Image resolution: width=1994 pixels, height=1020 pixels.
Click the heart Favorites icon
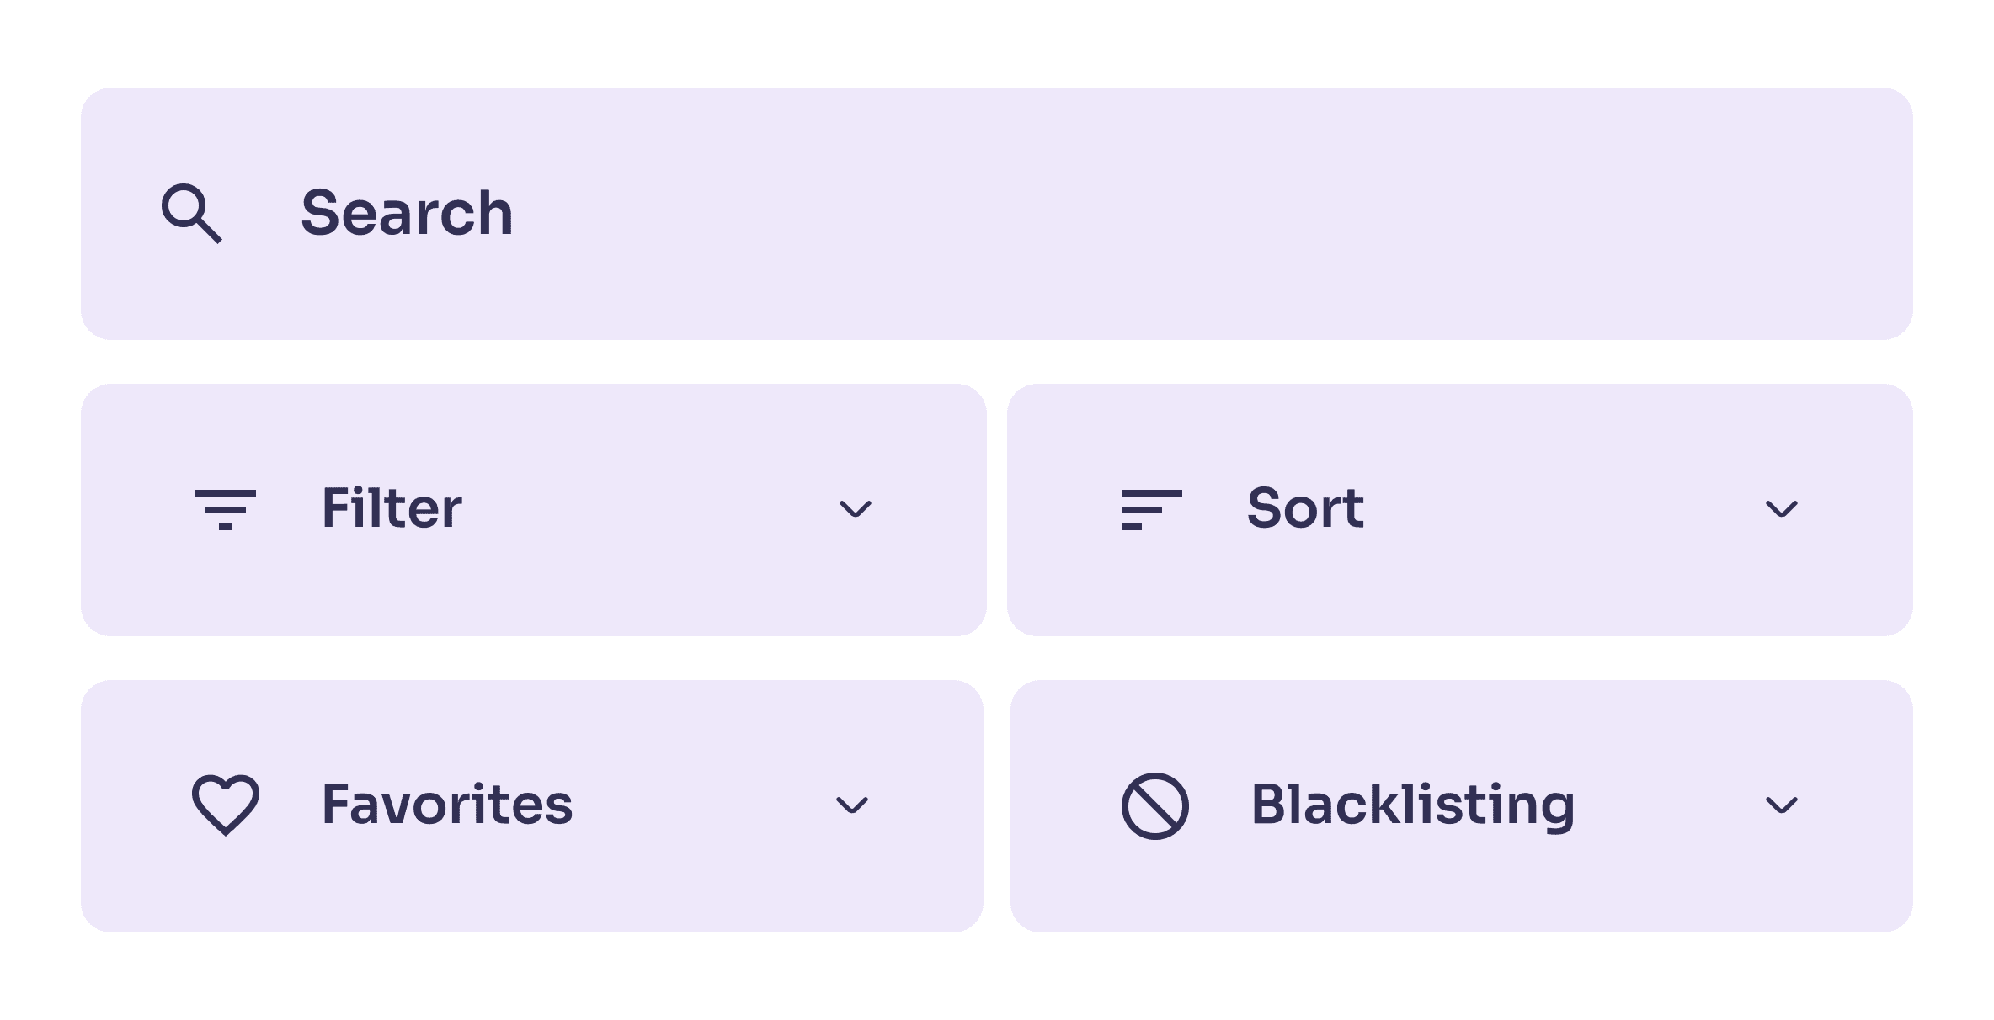click(226, 805)
